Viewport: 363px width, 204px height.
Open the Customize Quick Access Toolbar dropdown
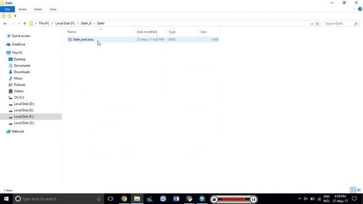point(15,16)
